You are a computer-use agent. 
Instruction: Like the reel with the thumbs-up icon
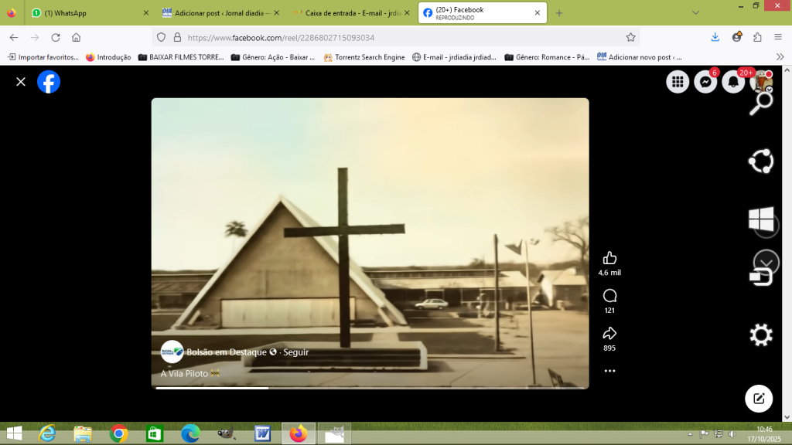point(609,258)
